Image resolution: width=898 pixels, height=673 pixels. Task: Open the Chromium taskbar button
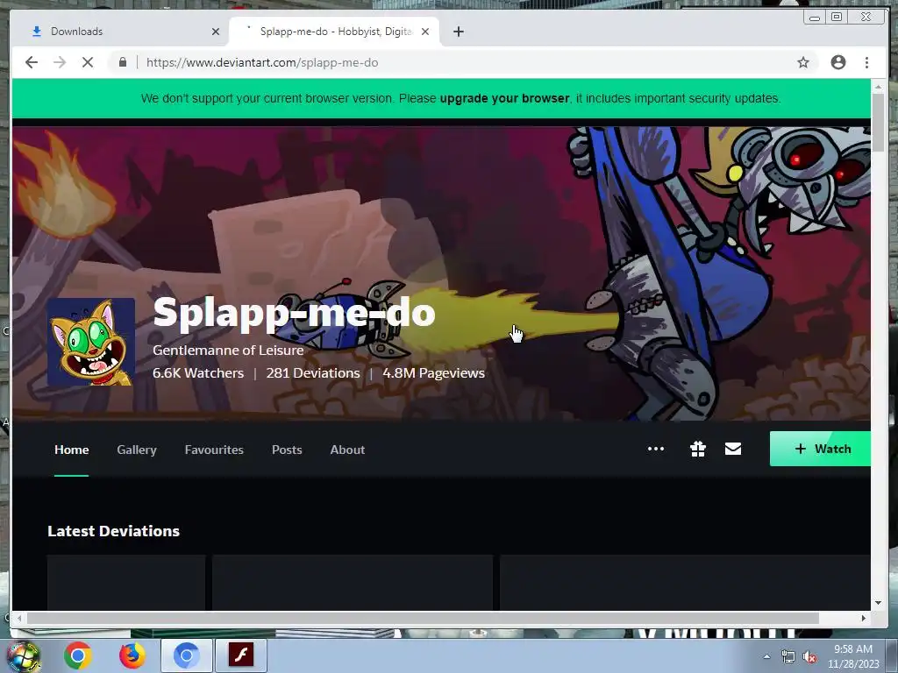click(186, 655)
